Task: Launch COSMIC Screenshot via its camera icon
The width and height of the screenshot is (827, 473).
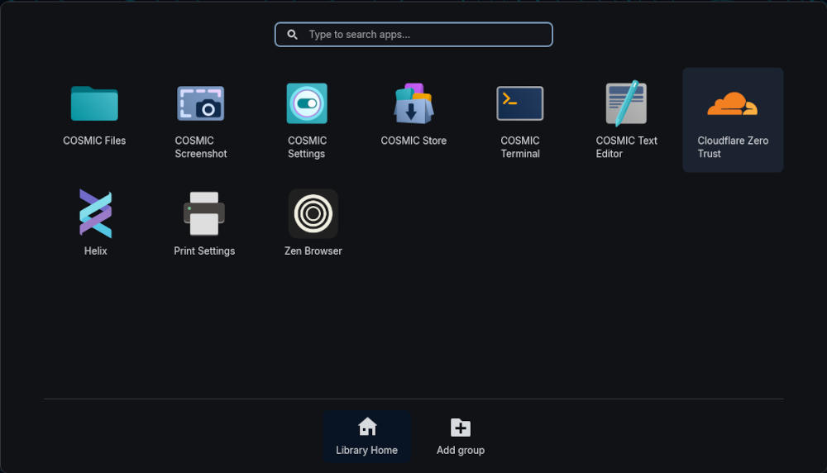Action: coord(200,103)
